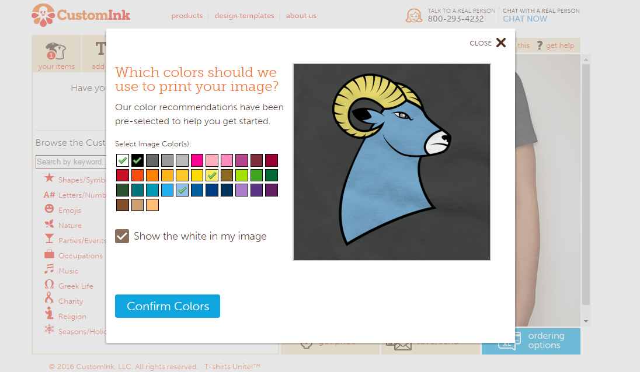Click the Emojis smiley icon
Screen dimensions: 640x372
coord(49,210)
